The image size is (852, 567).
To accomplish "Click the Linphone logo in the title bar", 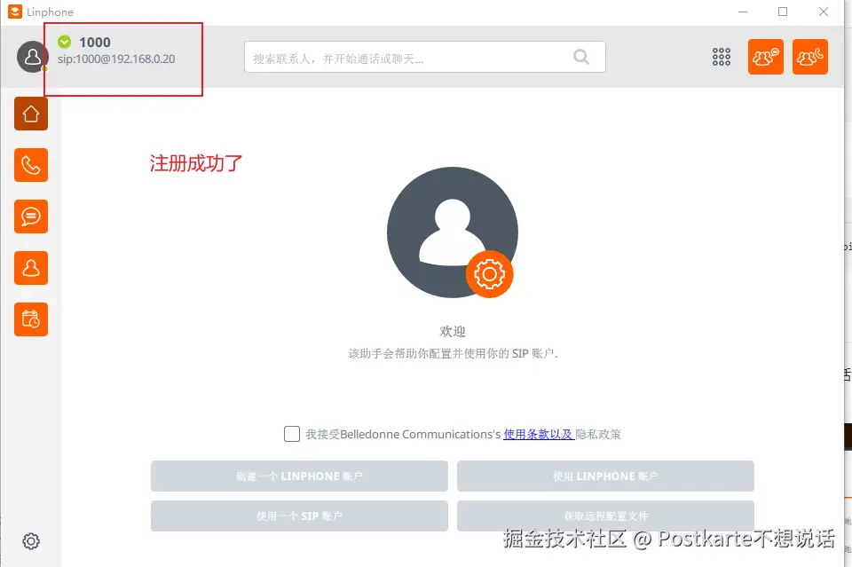I will point(15,12).
